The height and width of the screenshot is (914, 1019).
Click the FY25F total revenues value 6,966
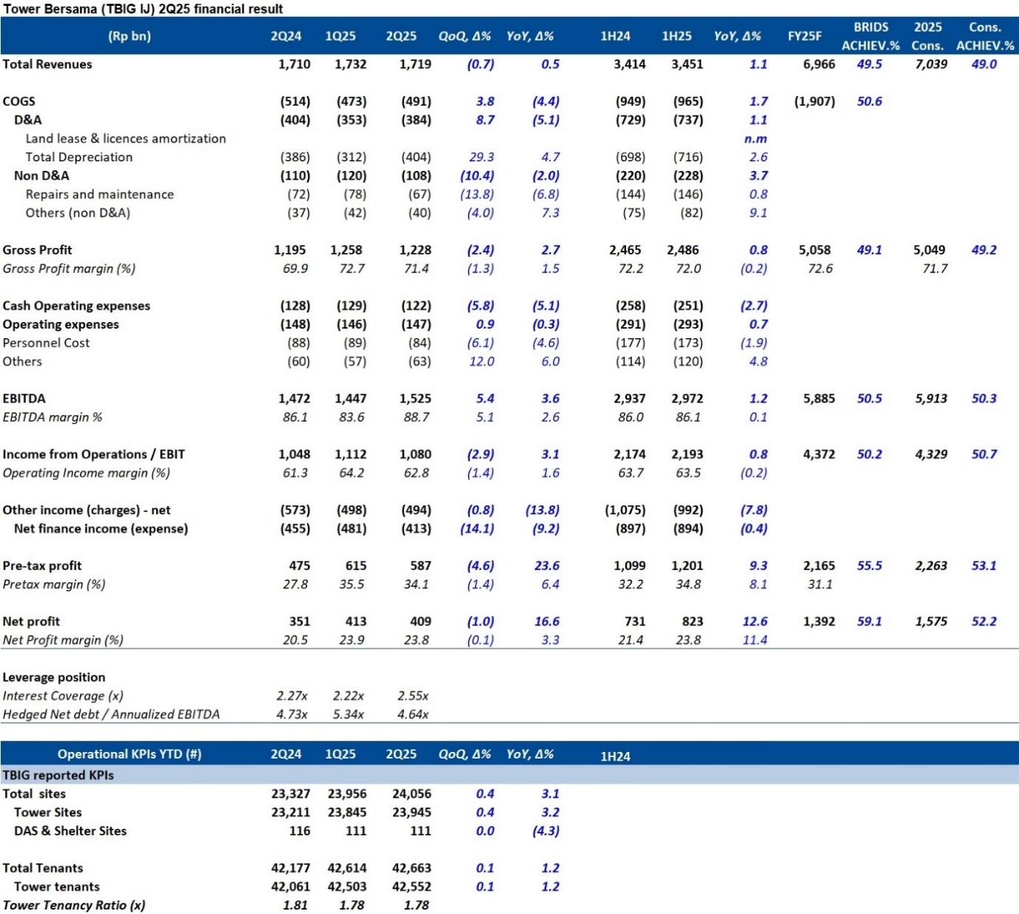coord(818,64)
